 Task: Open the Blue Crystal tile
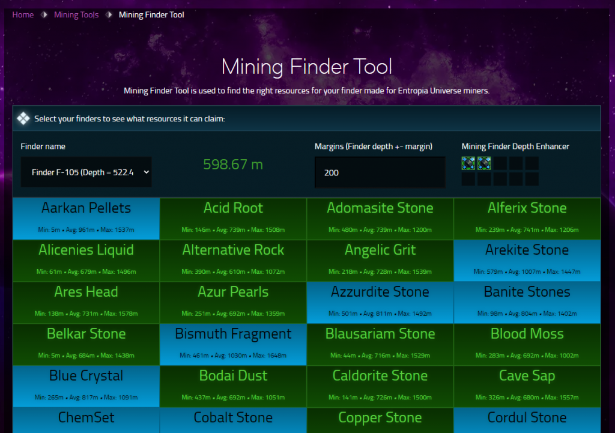click(x=86, y=387)
